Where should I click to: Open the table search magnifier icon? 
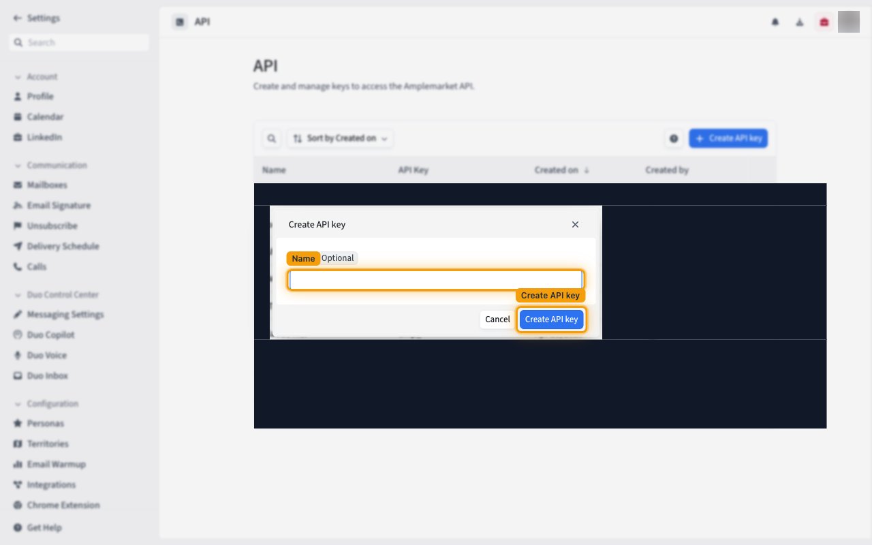tap(271, 138)
